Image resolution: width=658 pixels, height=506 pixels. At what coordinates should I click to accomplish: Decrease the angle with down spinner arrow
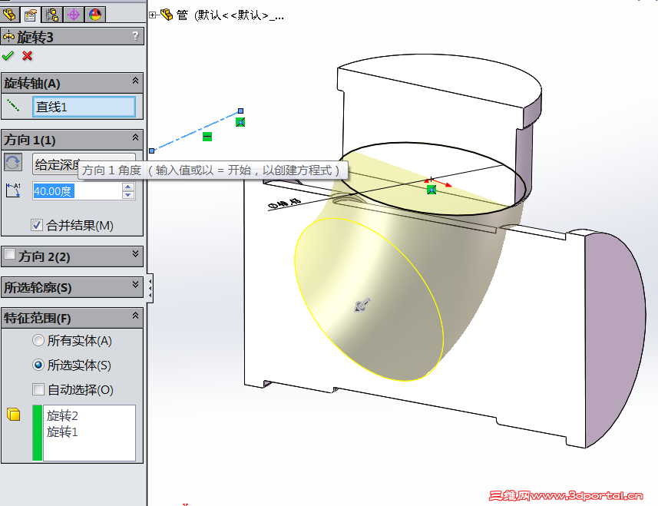(128, 195)
